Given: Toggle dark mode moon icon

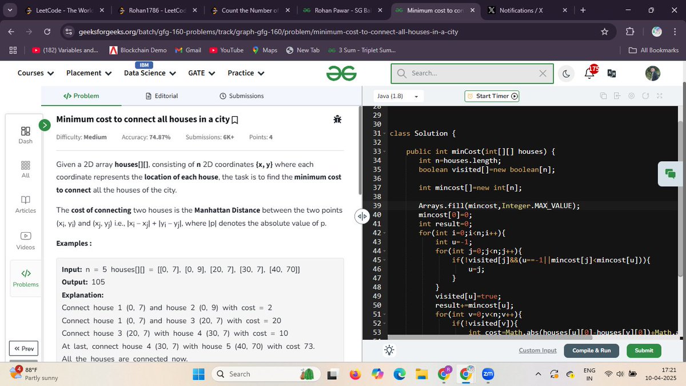Looking at the screenshot, I should coord(565,73).
